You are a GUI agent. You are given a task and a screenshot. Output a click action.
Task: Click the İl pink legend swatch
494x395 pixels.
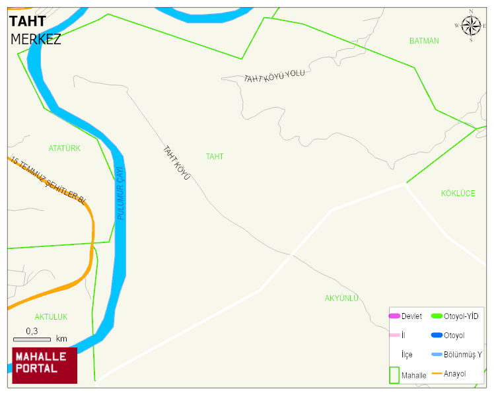(394, 335)
